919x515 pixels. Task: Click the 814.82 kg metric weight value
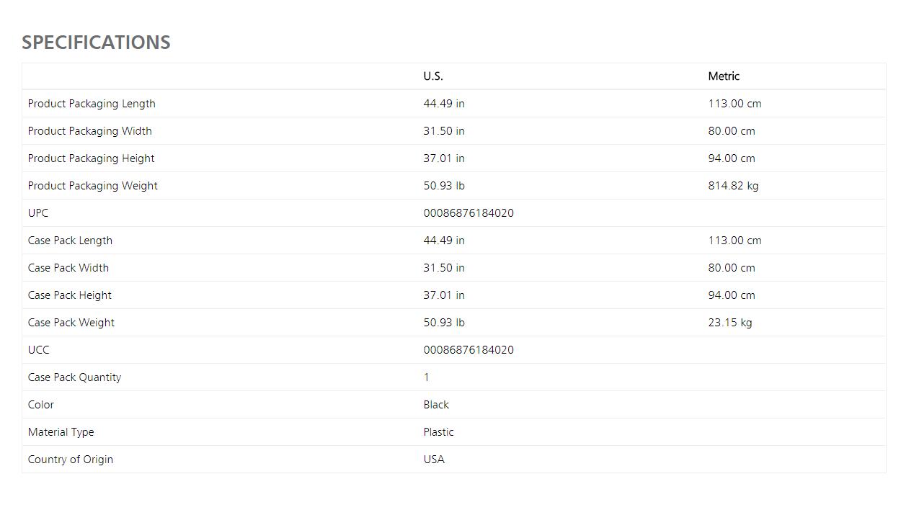click(x=733, y=186)
